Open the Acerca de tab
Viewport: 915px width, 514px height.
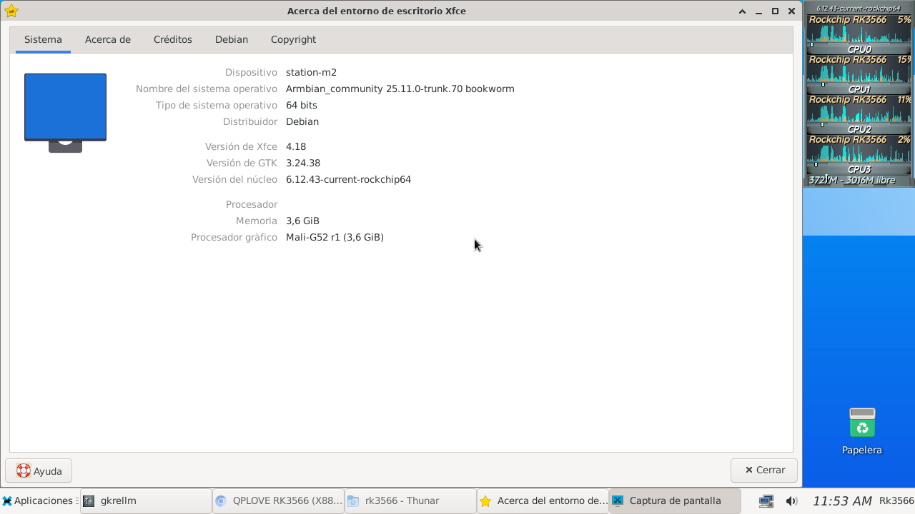point(108,40)
